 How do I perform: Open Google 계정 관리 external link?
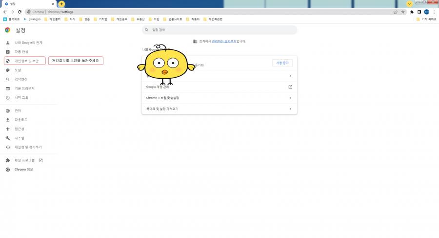(x=290, y=87)
